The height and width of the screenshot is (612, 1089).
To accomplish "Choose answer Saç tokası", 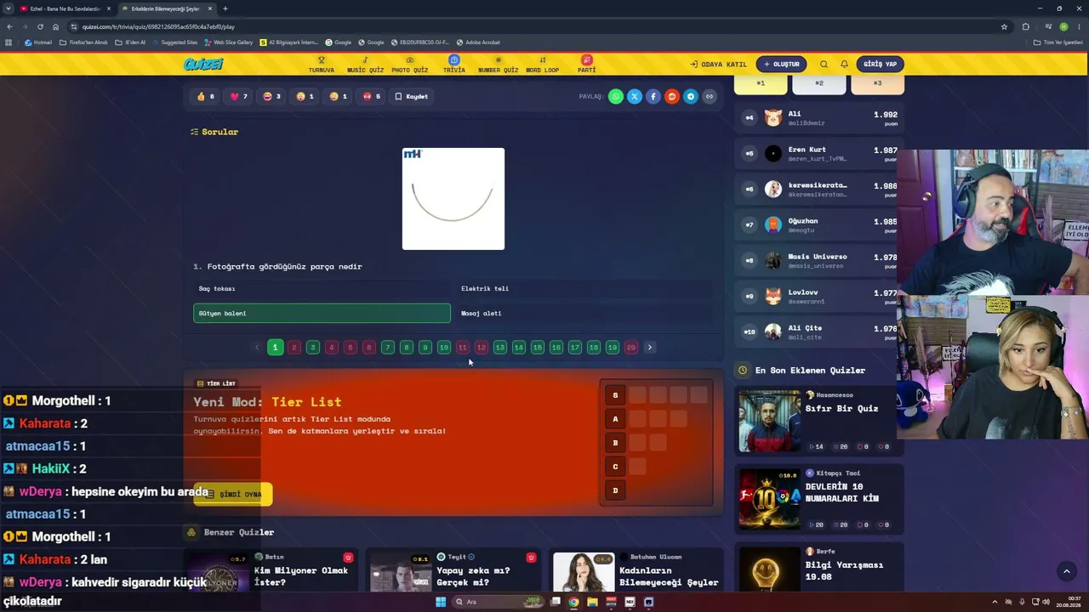I will point(322,289).
